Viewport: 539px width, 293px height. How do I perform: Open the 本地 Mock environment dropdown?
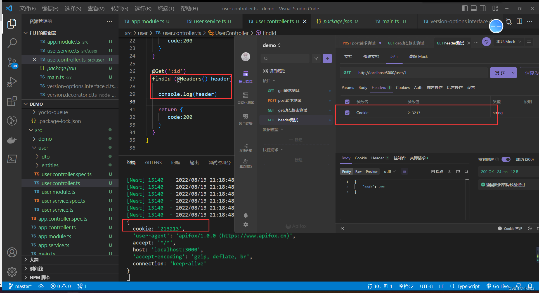tap(509, 42)
